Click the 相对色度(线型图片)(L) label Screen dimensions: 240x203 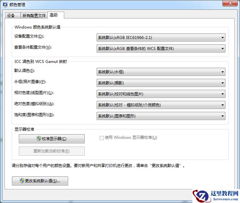click(x=34, y=93)
